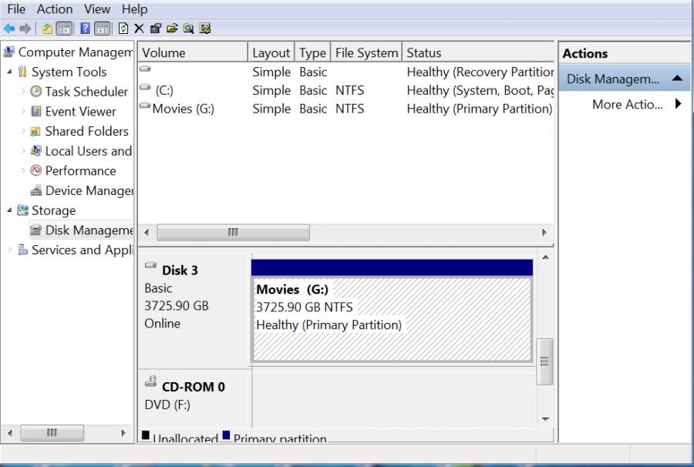Click the Event Viewer icon in tree
Screen dimensions: 694x467
point(35,112)
